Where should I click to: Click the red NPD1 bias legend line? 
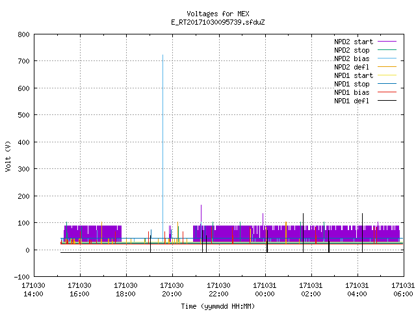tap(387, 92)
